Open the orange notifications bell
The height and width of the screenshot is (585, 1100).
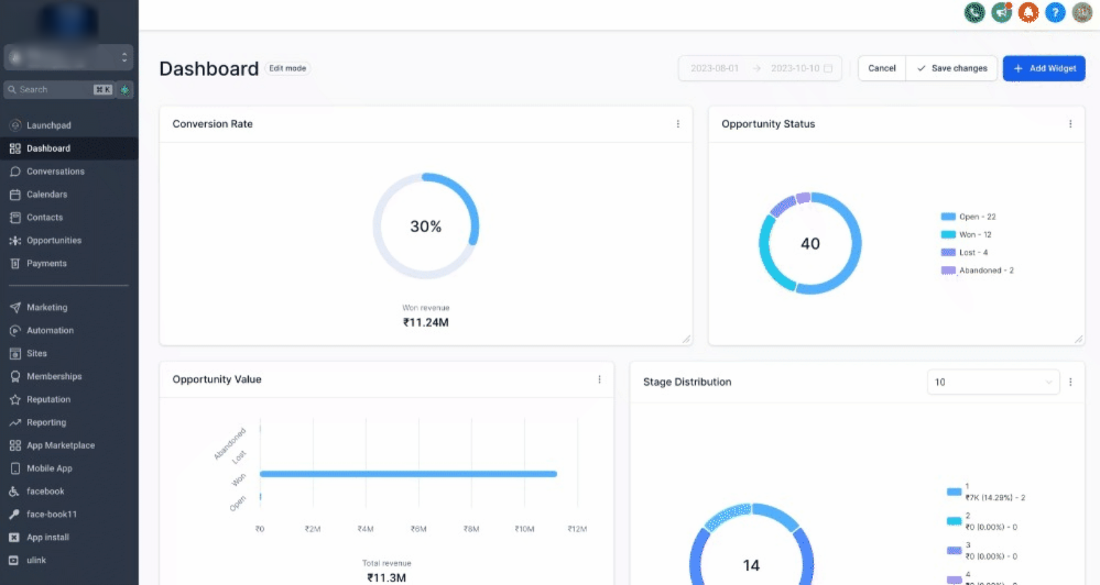pos(1028,12)
